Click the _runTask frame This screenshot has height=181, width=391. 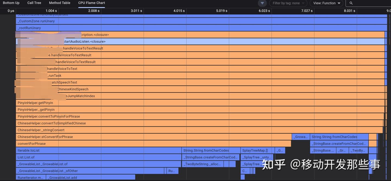(200, 76)
